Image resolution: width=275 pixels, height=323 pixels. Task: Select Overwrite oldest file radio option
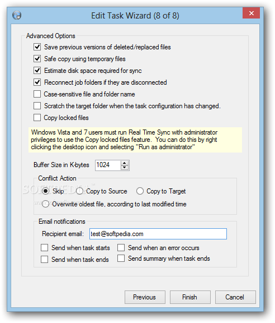pos(45,204)
